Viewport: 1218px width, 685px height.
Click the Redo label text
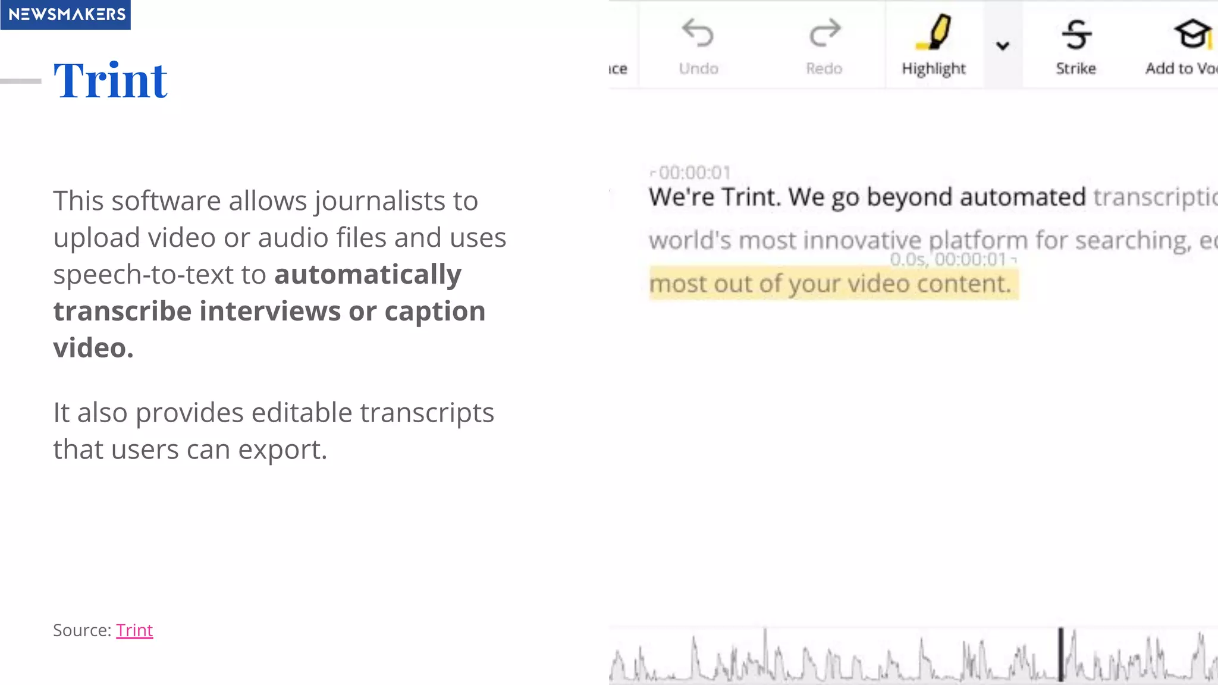[824, 69]
